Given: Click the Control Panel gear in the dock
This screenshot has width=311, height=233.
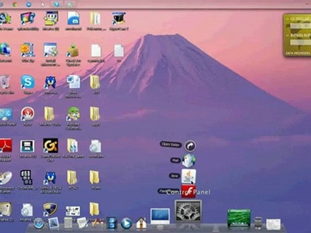Looking at the screenshot, I should click(188, 211).
